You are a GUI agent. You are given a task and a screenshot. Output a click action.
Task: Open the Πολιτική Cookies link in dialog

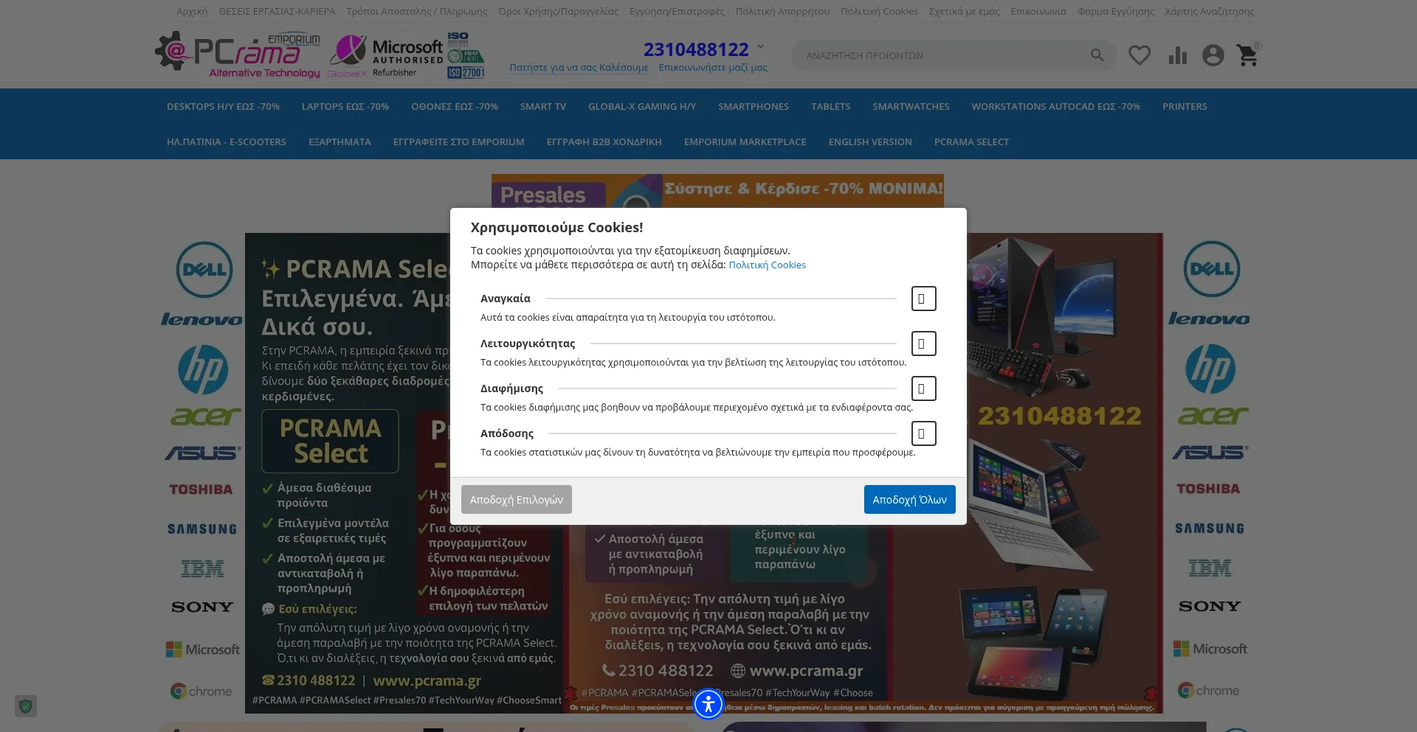click(767, 265)
